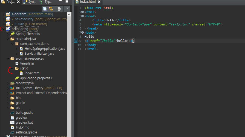
Task: Click the src/main/resources folder icon
Action: point(12,59)
